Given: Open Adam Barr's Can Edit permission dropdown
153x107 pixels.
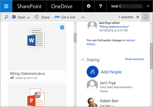Looking at the screenshot, I should pyautogui.click(x=107, y=106).
